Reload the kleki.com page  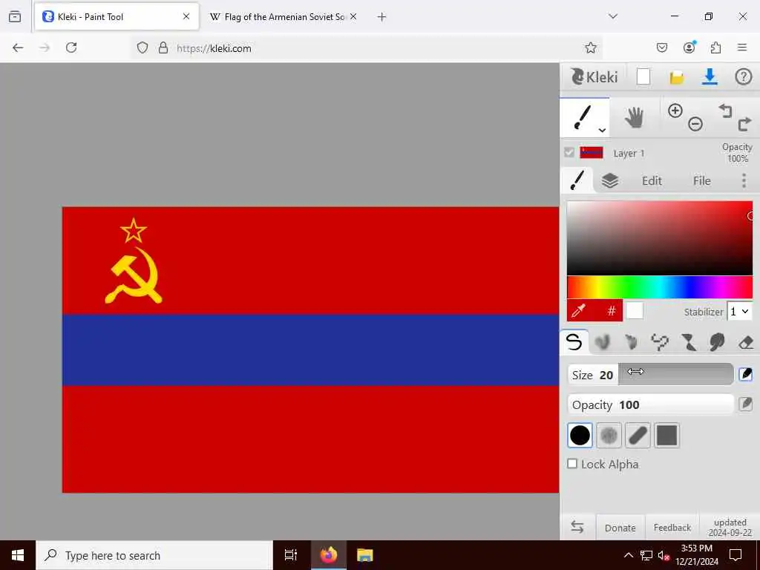pyautogui.click(x=71, y=47)
